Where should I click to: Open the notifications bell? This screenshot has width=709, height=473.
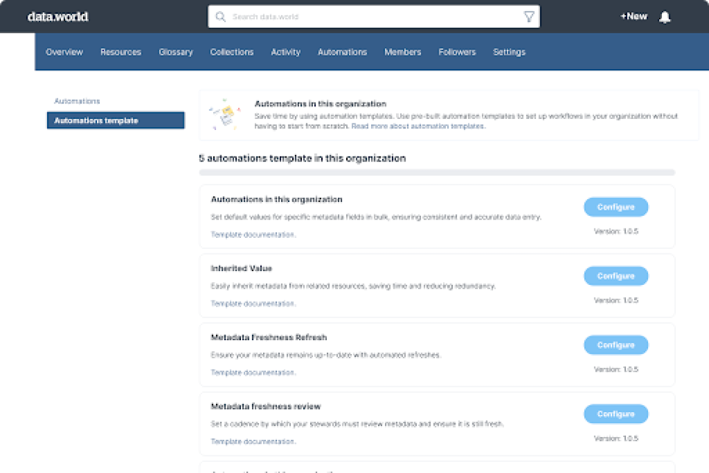pyautogui.click(x=665, y=17)
